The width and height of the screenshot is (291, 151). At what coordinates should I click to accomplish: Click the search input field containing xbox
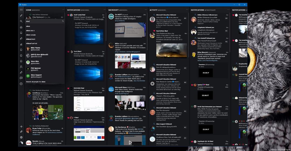(x=45, y=21)
